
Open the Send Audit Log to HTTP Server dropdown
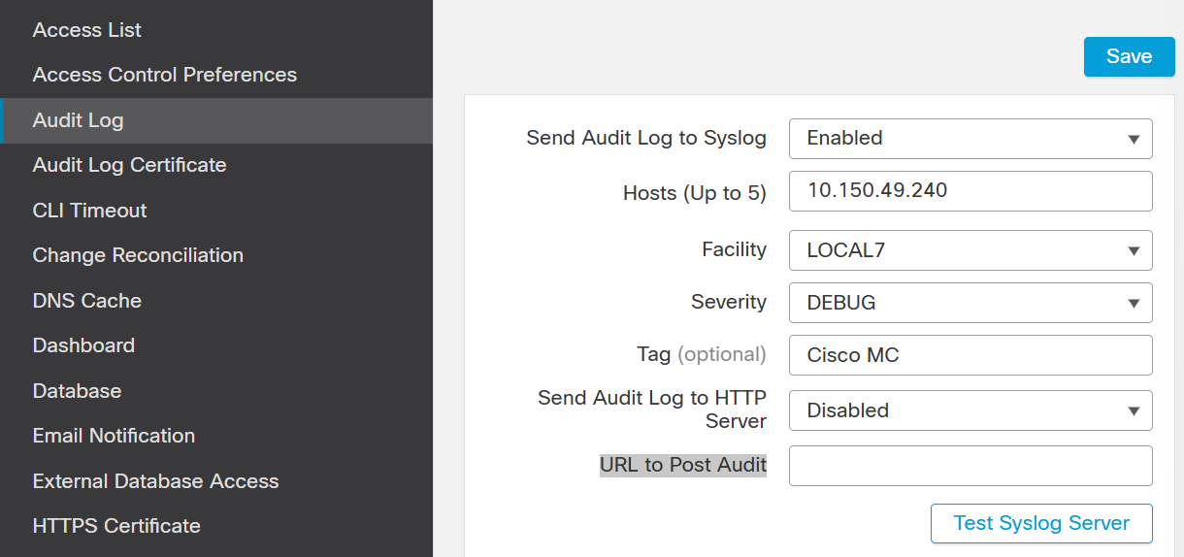(x=970, y=410)
